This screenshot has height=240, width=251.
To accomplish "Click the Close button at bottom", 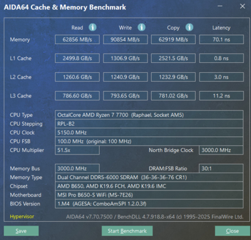I will click(x=232, y=231).
